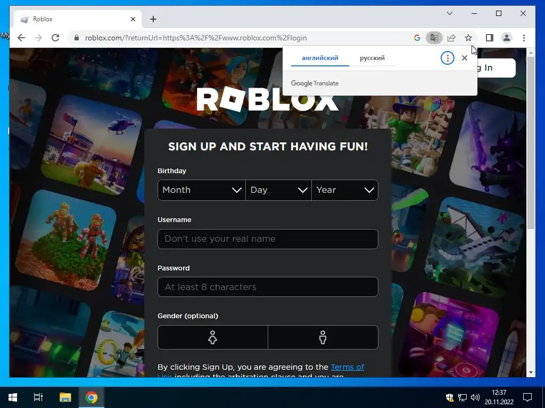Click the page scrollbar down arrow

click(531, 372)
